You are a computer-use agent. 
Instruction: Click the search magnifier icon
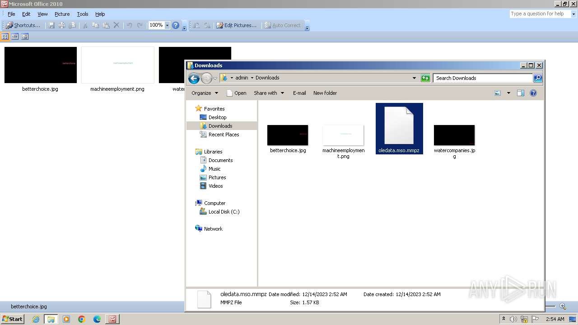pos(538,78)
